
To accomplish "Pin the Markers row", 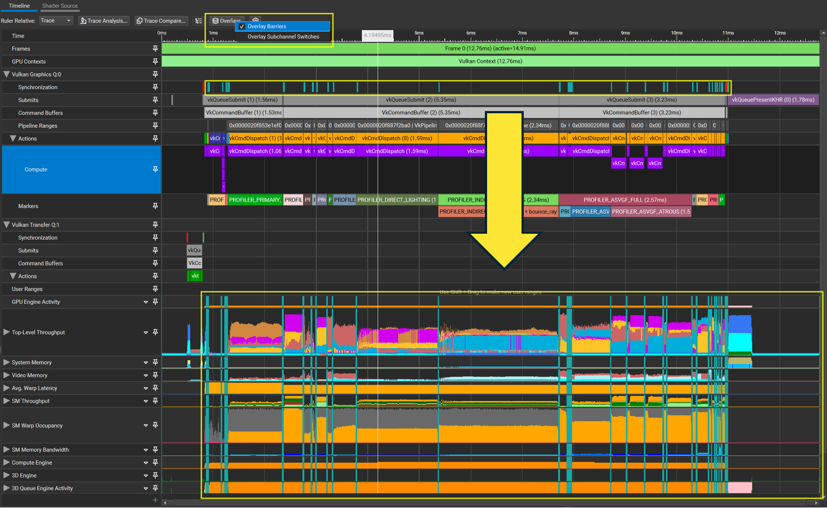I will click(155, 206).
